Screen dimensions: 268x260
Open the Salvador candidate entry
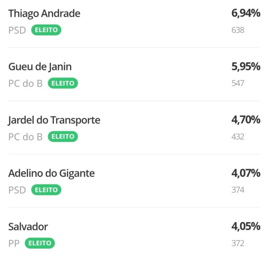pos(28,227)
